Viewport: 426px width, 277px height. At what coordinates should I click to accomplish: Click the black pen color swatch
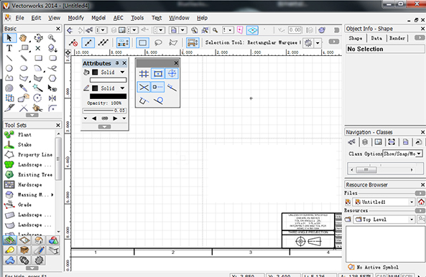tap(95, 88)
